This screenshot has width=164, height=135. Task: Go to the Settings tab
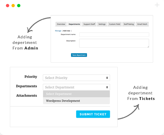102,24
